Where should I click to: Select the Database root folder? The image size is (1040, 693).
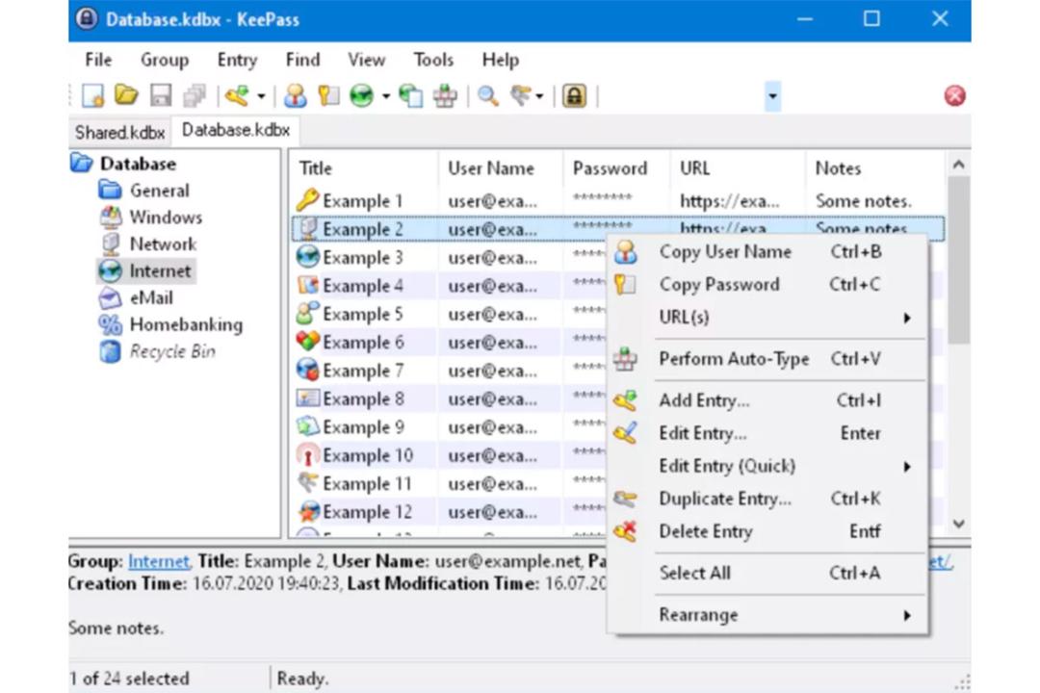[138, 164]
